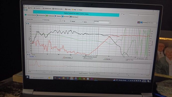This screenshot has height=97, width=172.
Task: Toggle checkbox at top right of window
Action: point(122,14)
